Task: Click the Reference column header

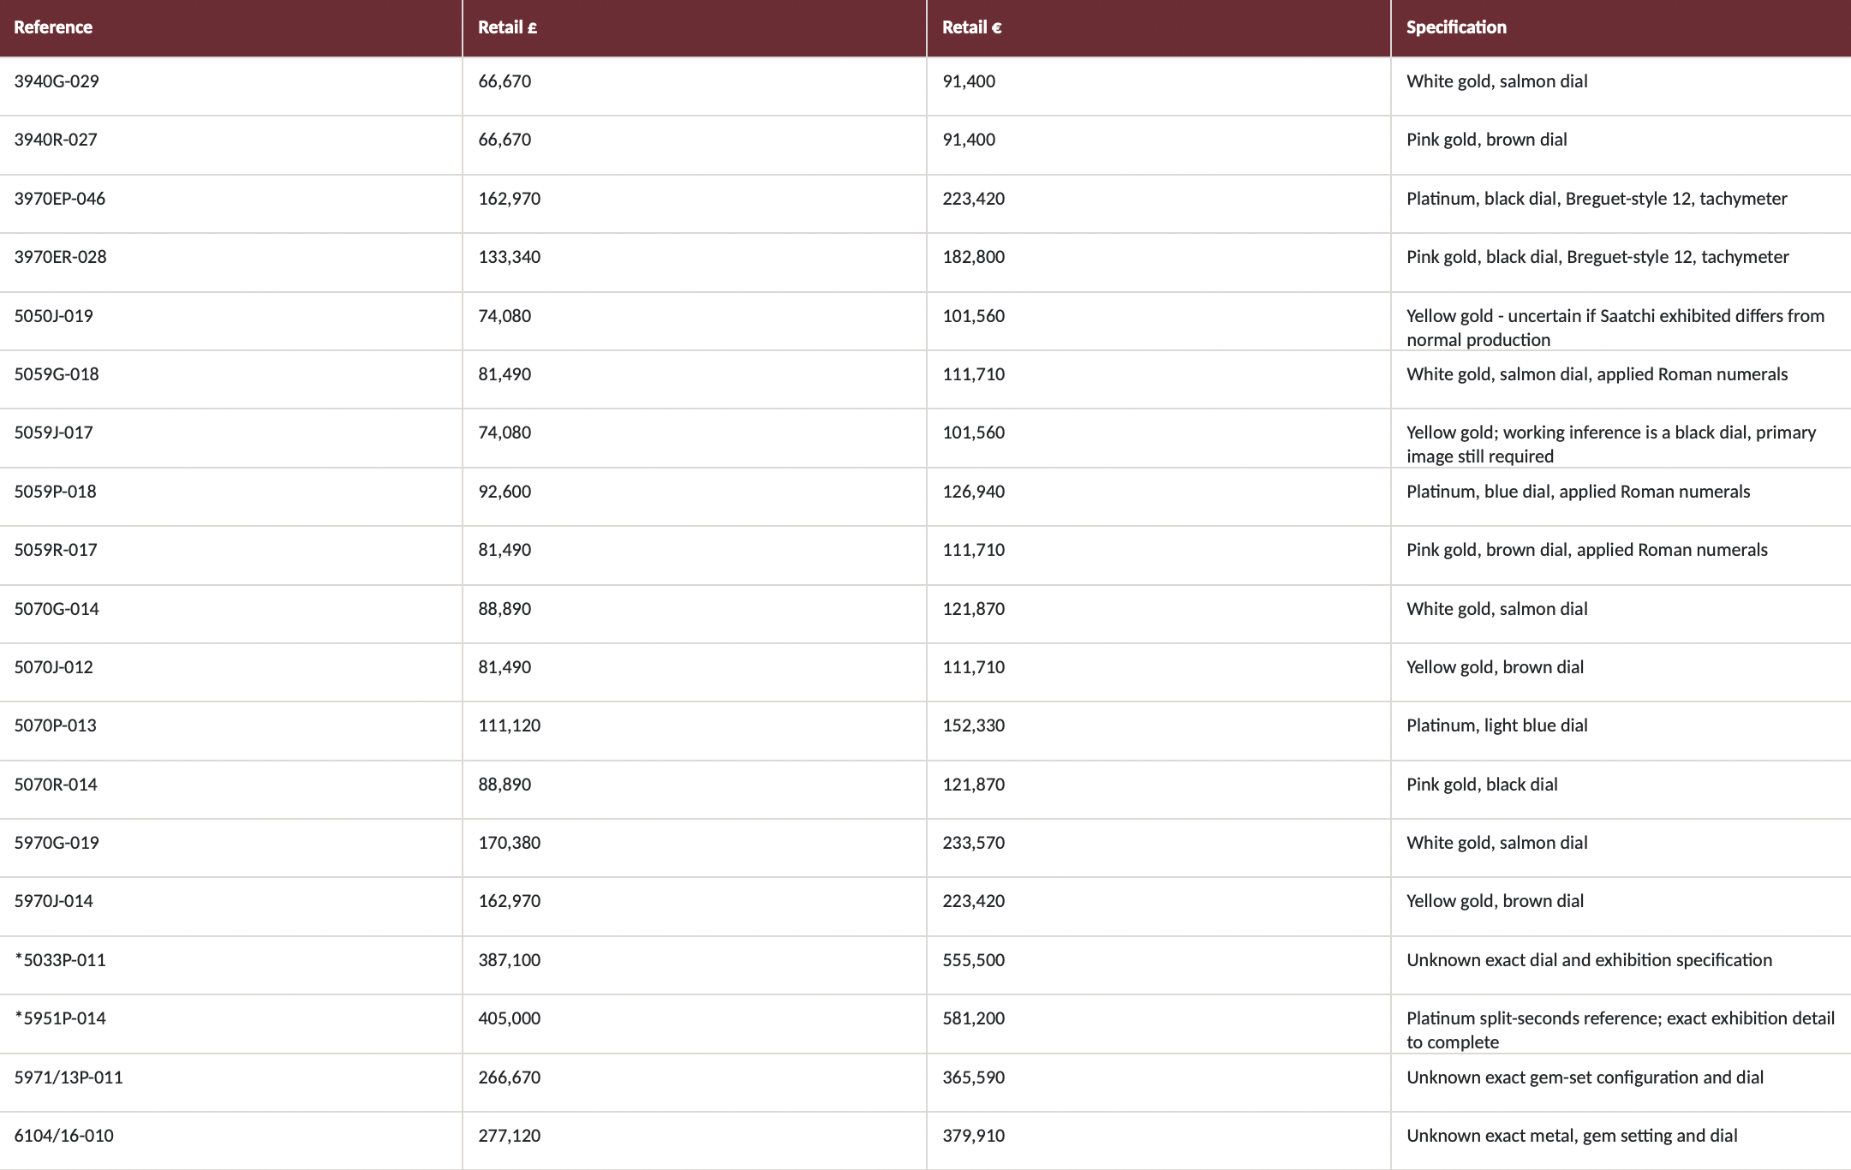Action: pos(230,28)
